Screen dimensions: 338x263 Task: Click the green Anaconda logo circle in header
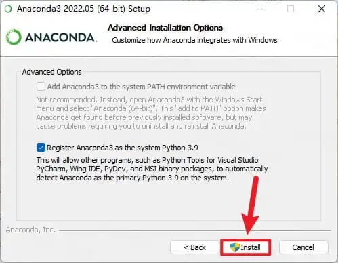click(14, 37)
